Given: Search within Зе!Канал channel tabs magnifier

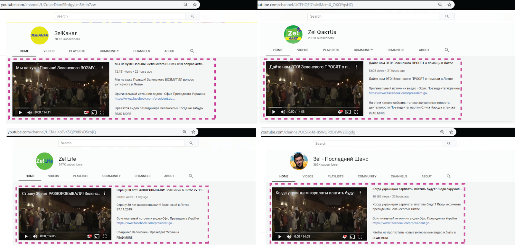Looking at the screenshot, I should click(192, 51).
